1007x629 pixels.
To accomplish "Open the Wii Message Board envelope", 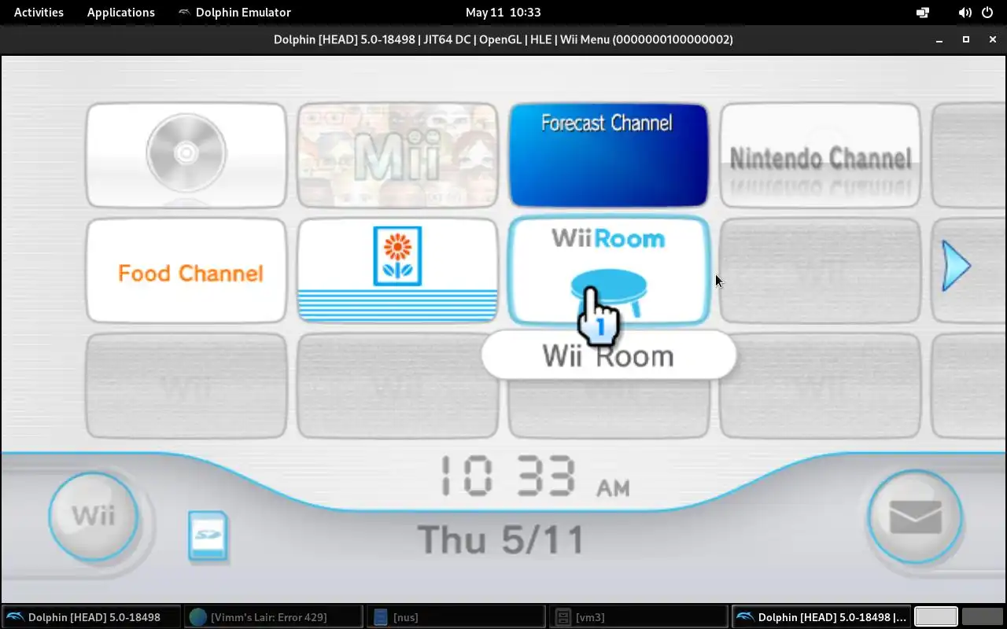I will (x=915, y=517).
